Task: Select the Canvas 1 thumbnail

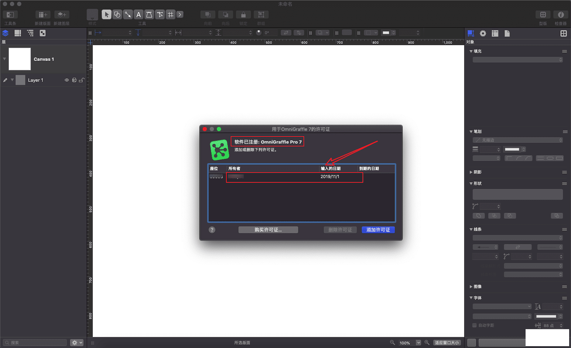Action: (20, 59)
